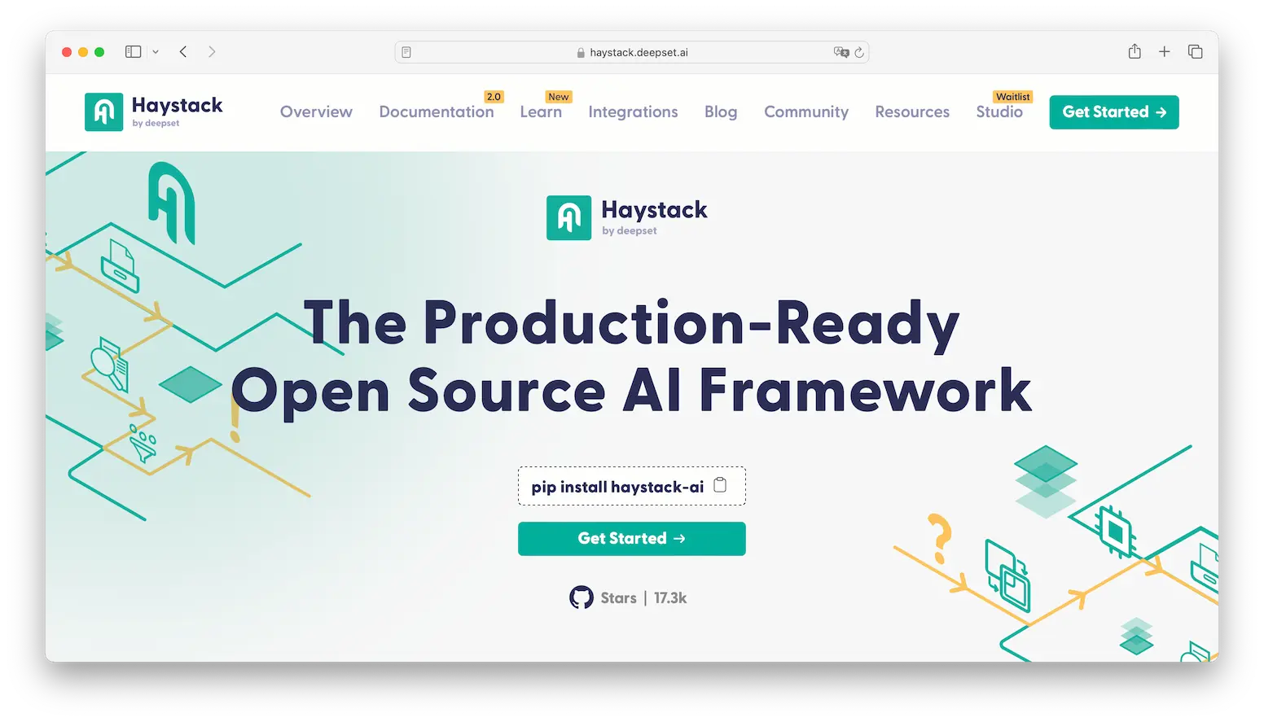
Task: Go forward with the Safari forward arrow
Action: click(212, 52)
